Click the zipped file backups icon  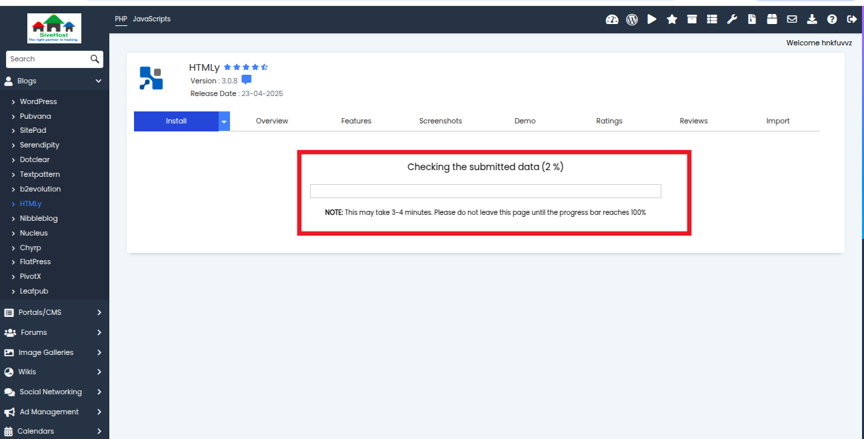[752, 19]
